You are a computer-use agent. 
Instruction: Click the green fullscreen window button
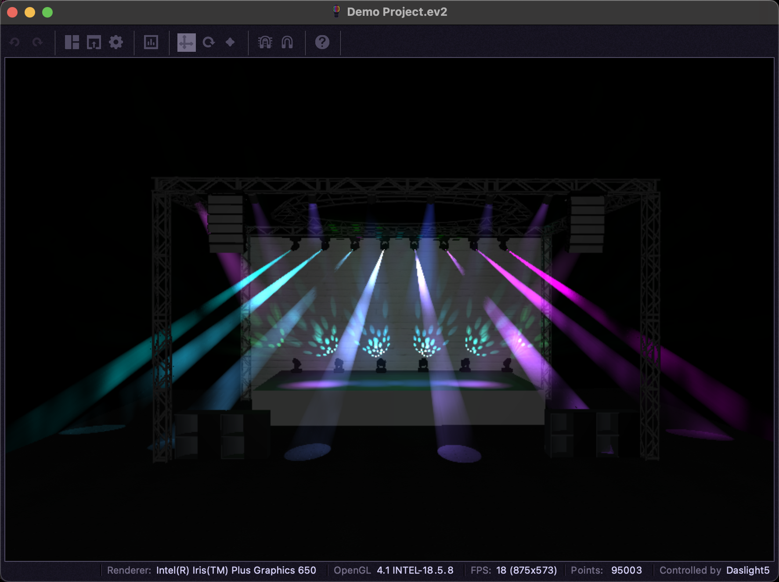coord(47,12)
